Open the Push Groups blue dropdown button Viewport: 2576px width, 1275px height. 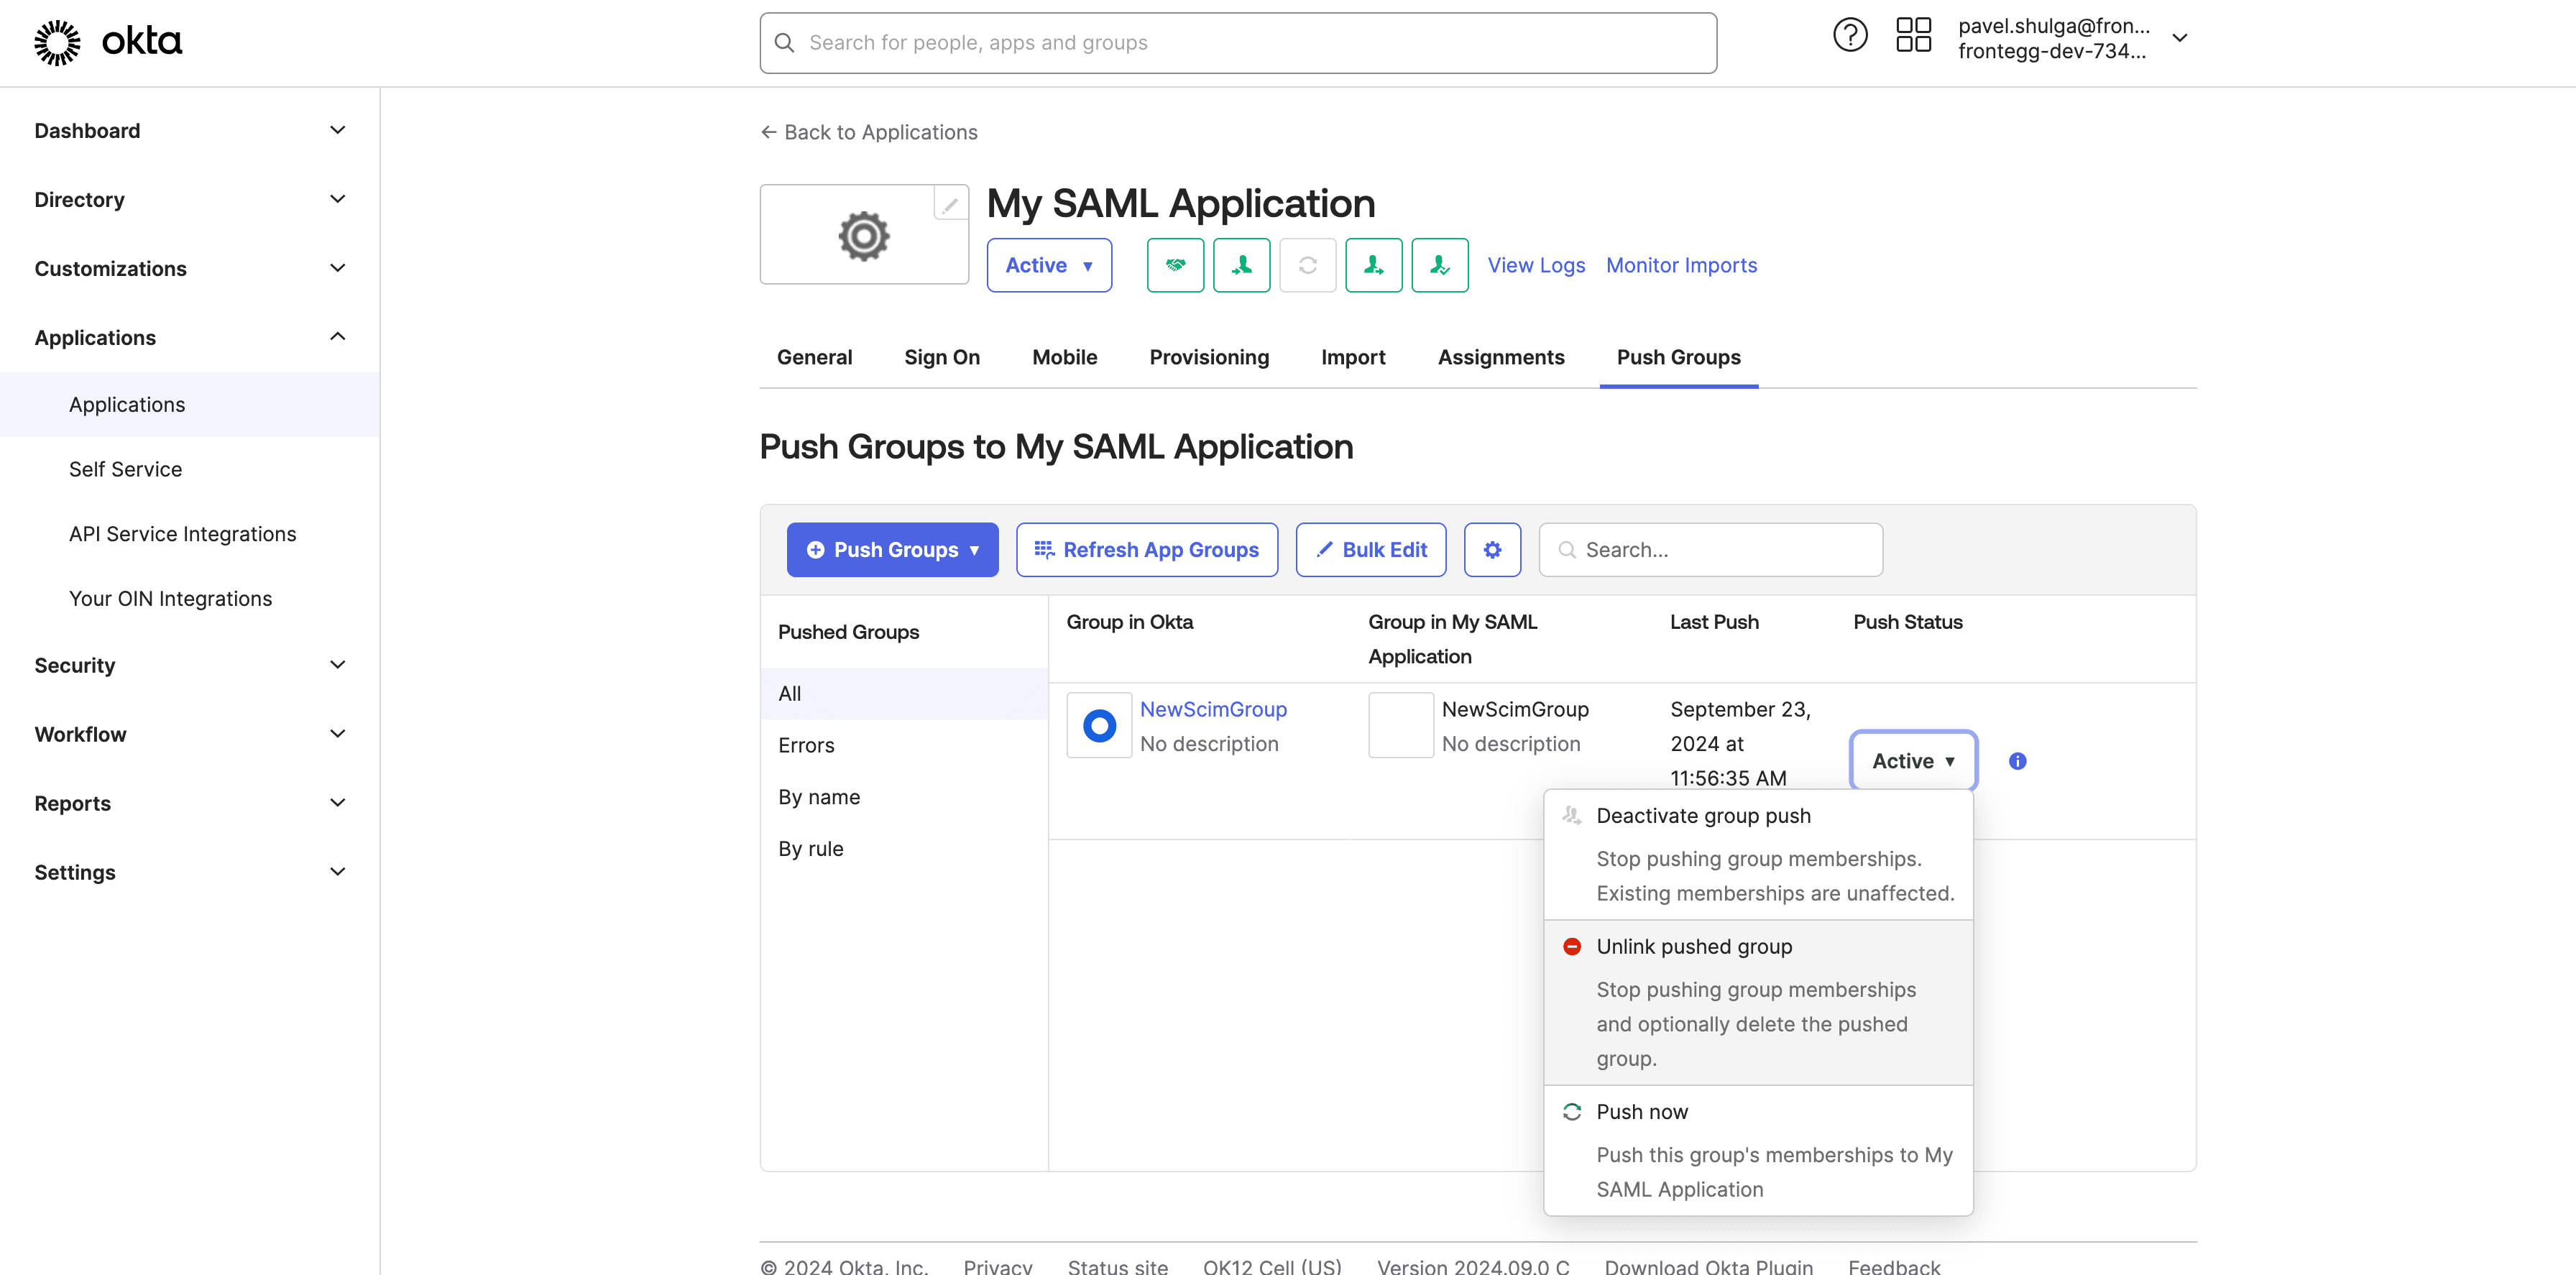click(892, 550)
